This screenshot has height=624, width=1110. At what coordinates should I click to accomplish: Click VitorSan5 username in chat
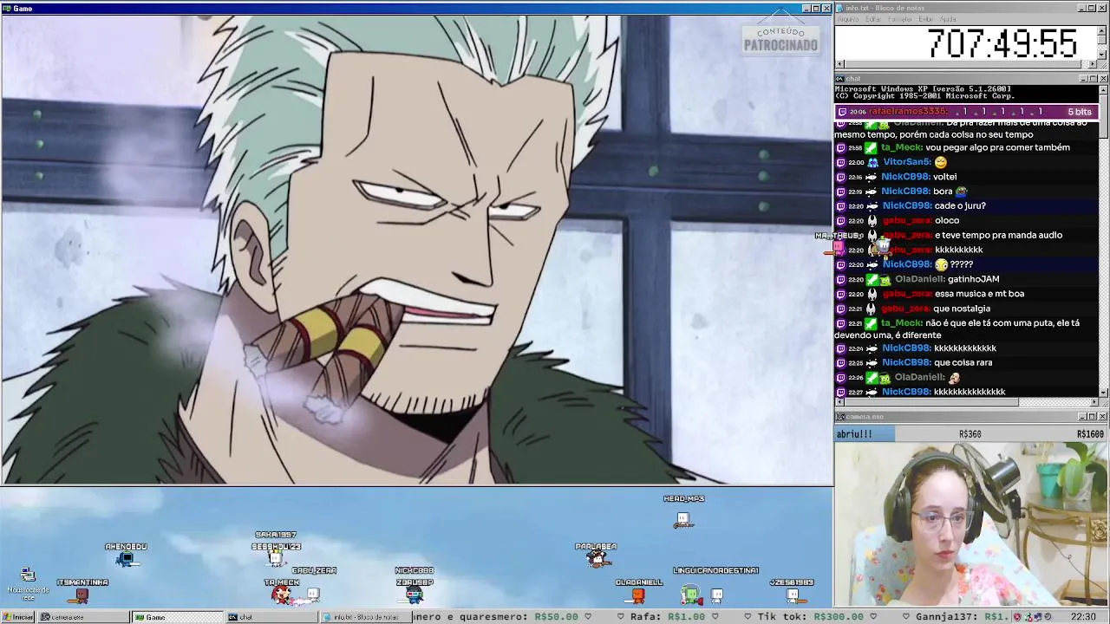[x=906, y=162]
